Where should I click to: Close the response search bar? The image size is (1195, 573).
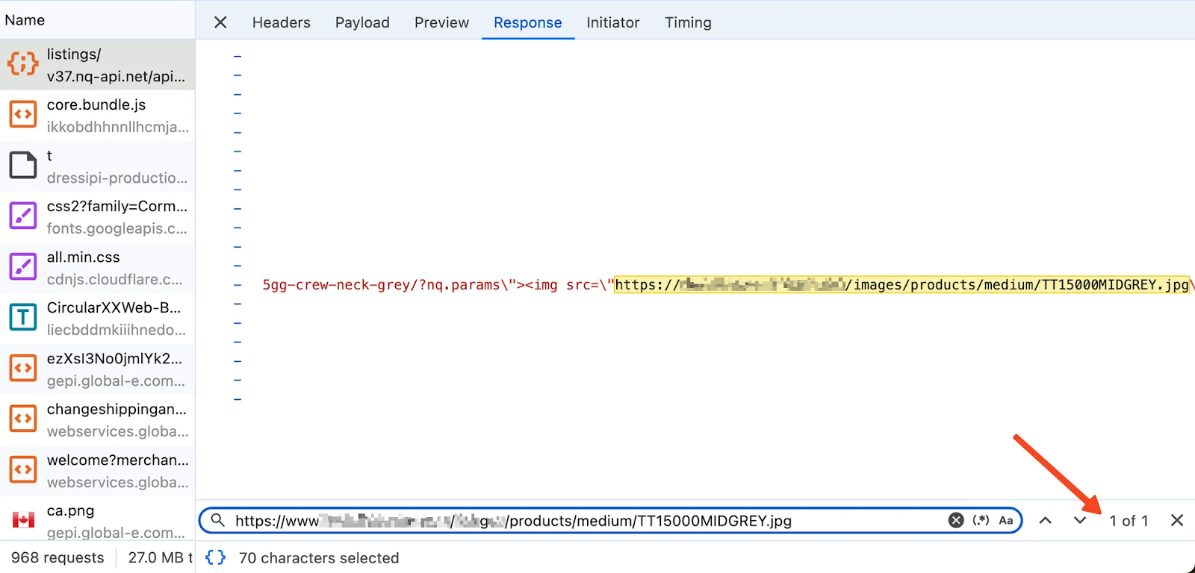pyautogui.click(x=1177, y=520)
